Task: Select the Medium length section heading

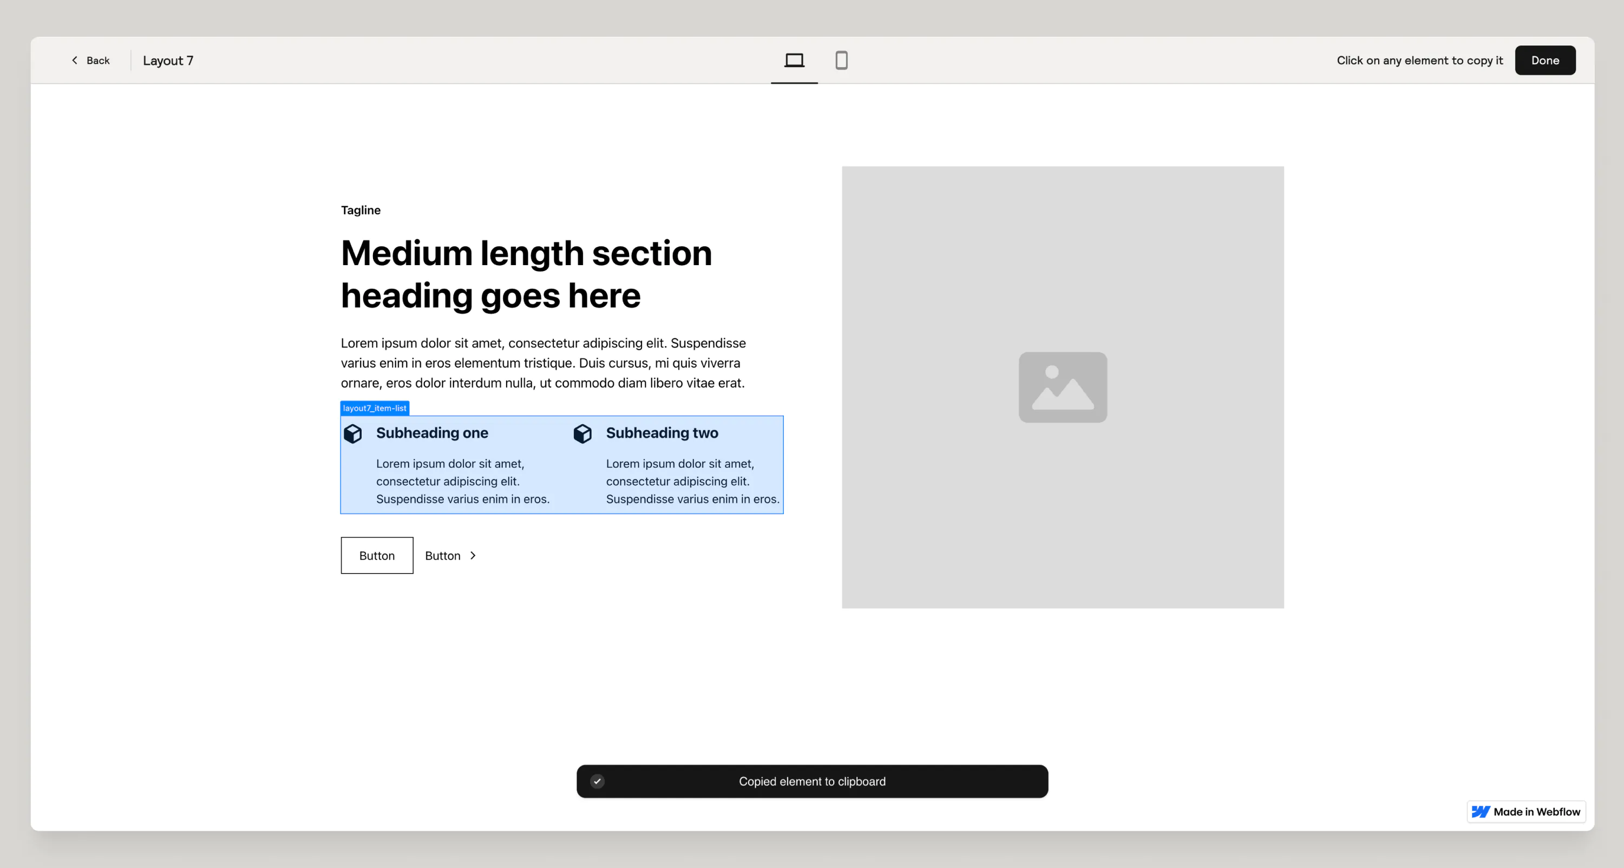Action: pyautogui.click(x=526, y=274)
